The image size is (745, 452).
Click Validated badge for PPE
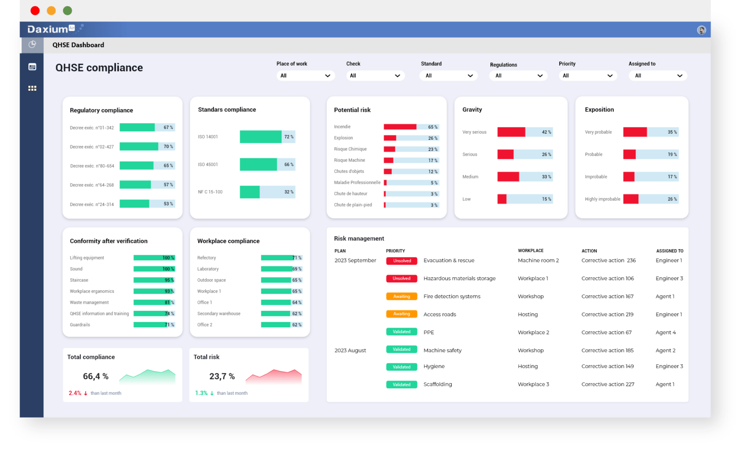[x=401, y=332]
